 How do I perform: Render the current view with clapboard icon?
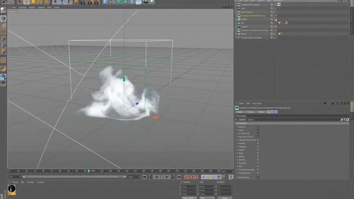click(83, 2)
